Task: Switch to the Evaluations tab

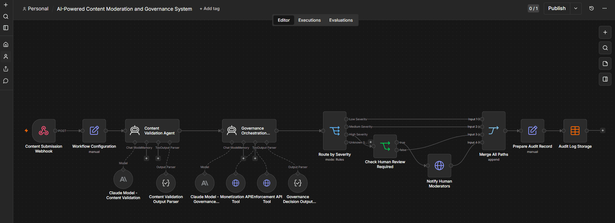Action: pos(341,20)
